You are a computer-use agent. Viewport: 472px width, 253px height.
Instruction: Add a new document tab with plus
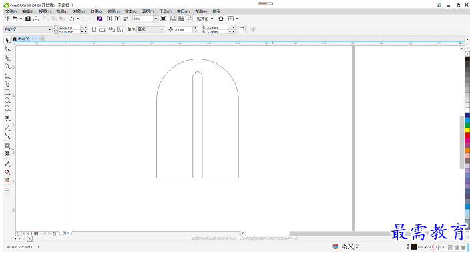pos(43,39)
